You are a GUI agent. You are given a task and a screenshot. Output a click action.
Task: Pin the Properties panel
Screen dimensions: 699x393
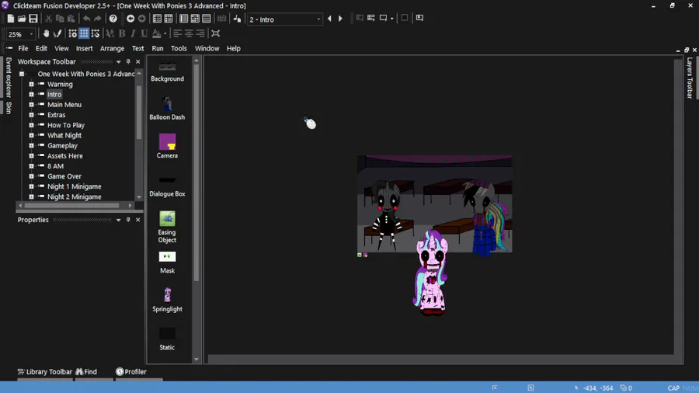tap(128, 220)
